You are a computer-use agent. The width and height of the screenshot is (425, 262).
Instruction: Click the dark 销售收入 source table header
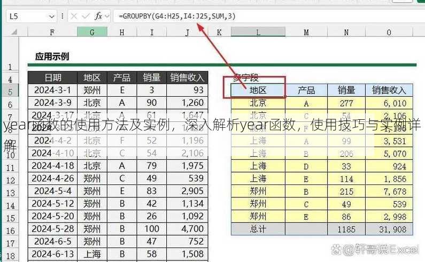click(187, 78)
